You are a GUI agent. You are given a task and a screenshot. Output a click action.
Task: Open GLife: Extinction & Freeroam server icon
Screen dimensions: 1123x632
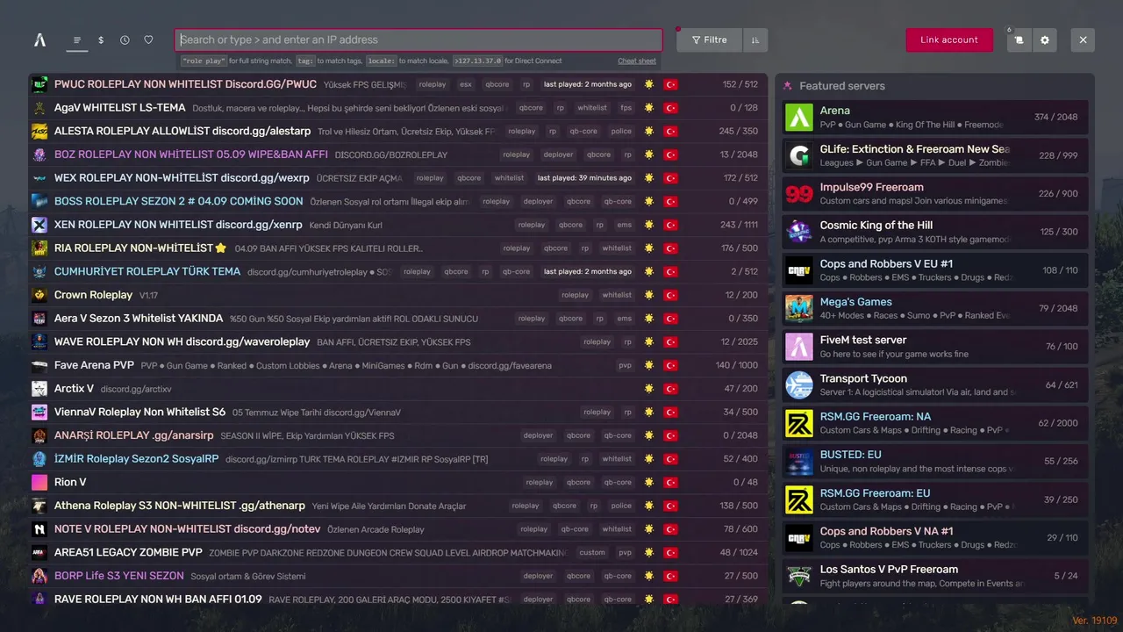(x=799, y=155)
